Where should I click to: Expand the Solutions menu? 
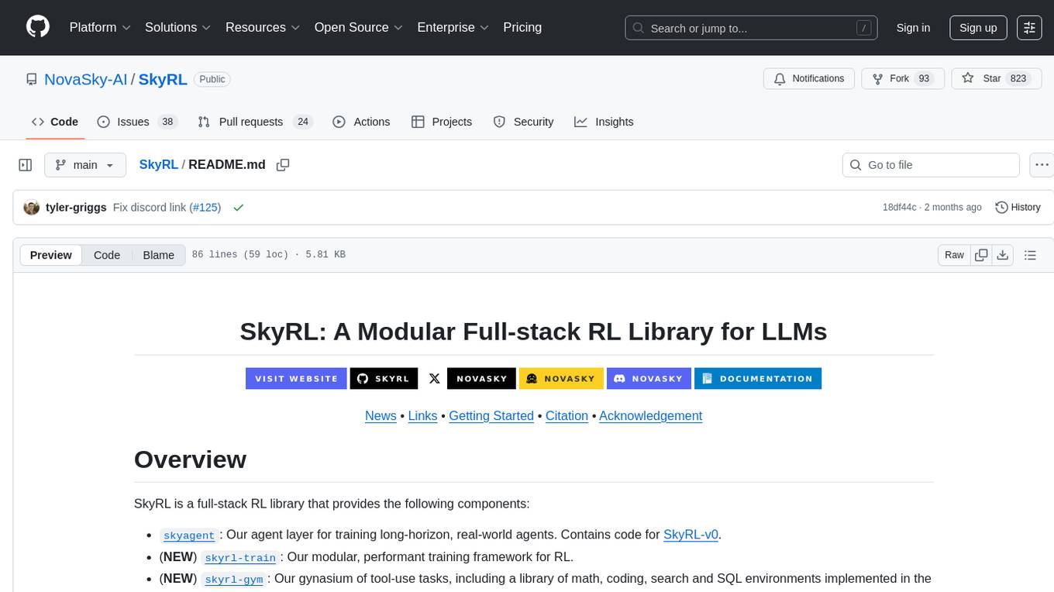coord(178,27)
